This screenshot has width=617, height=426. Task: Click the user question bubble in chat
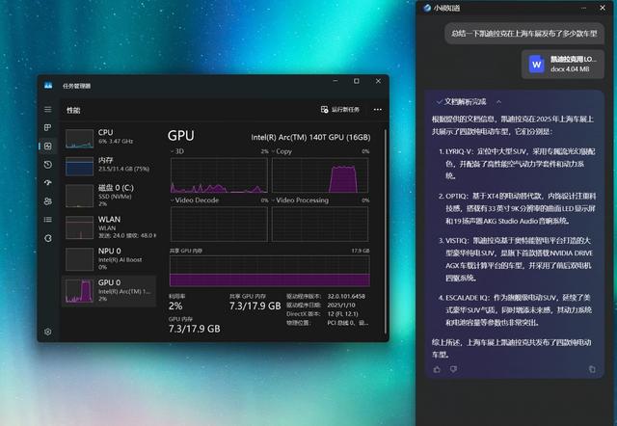524,34
